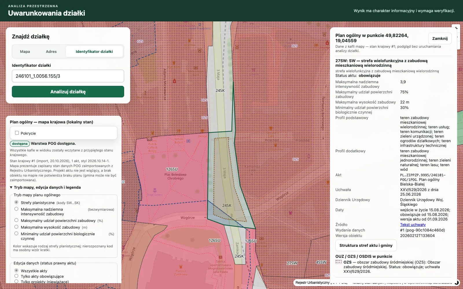This screenshot has width=463, height=289.
Task: Choose the Wszystkie akty option
Action: [16, 271]
